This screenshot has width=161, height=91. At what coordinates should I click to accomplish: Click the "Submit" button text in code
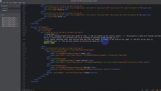(x=87, y=73)
